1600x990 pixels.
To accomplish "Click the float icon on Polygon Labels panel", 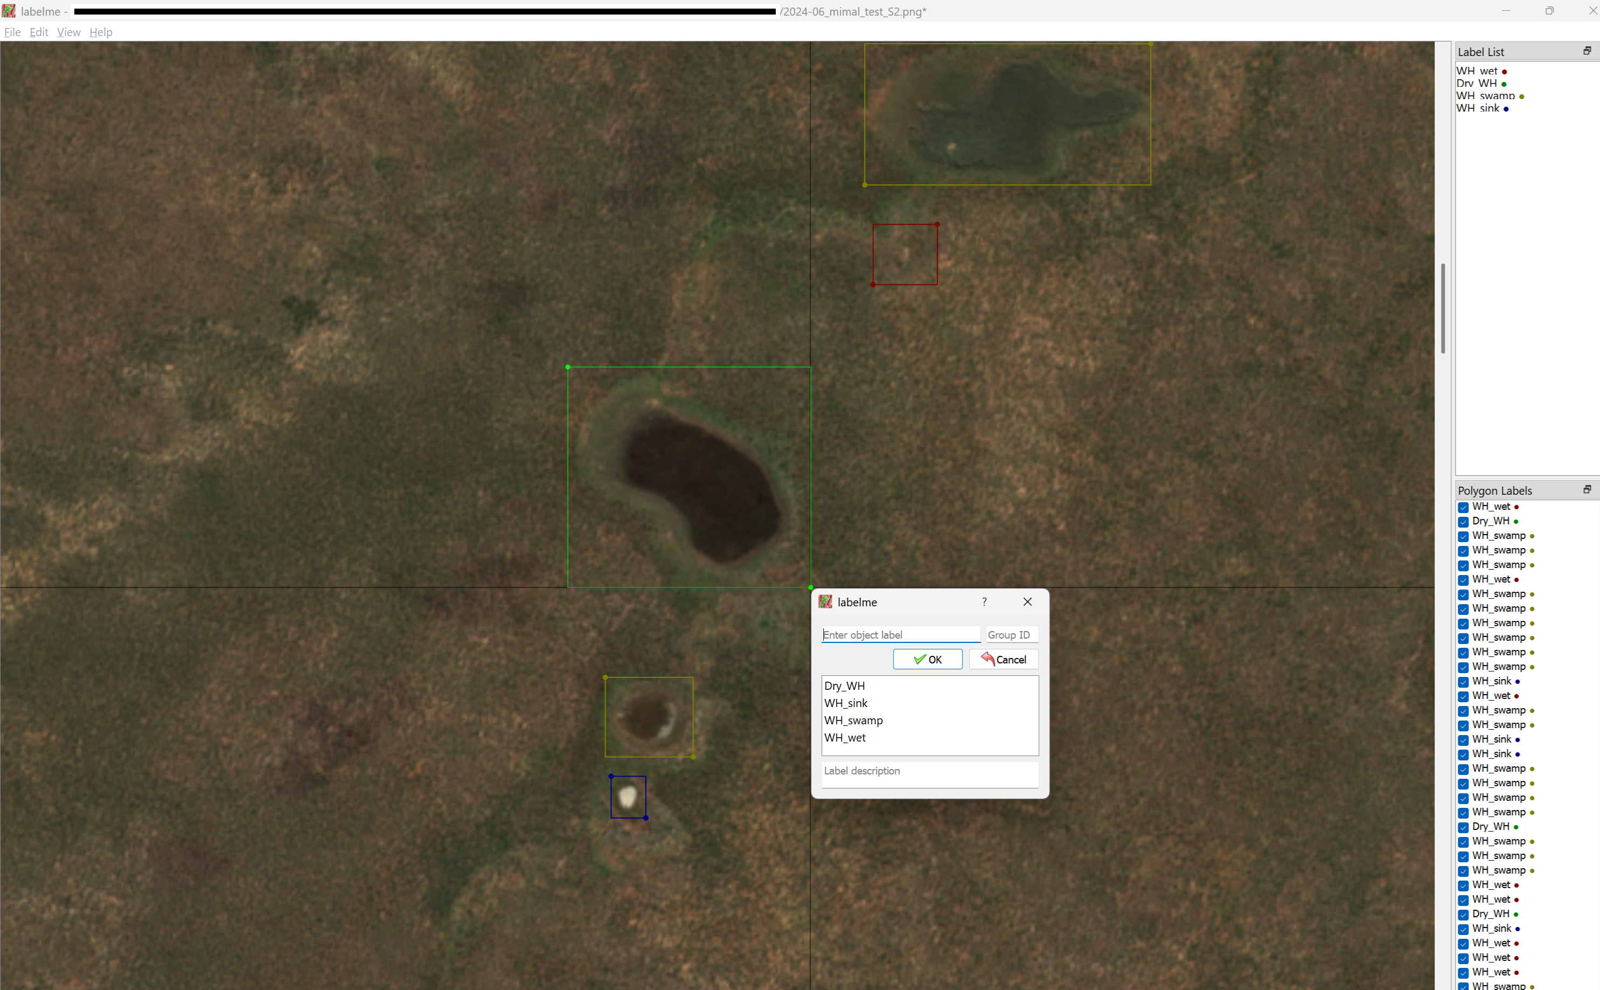I will coord(1587,490).
